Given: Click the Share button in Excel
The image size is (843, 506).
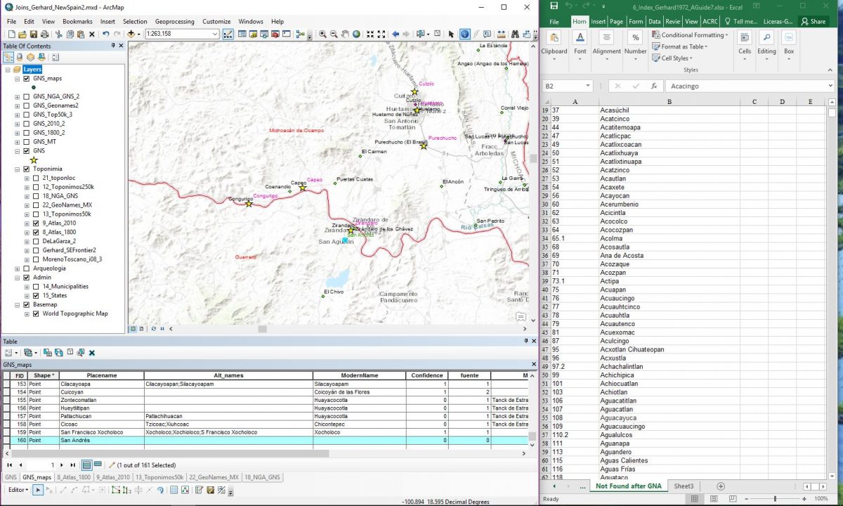Looking at the screenshot, I should [x=813, y=22].
